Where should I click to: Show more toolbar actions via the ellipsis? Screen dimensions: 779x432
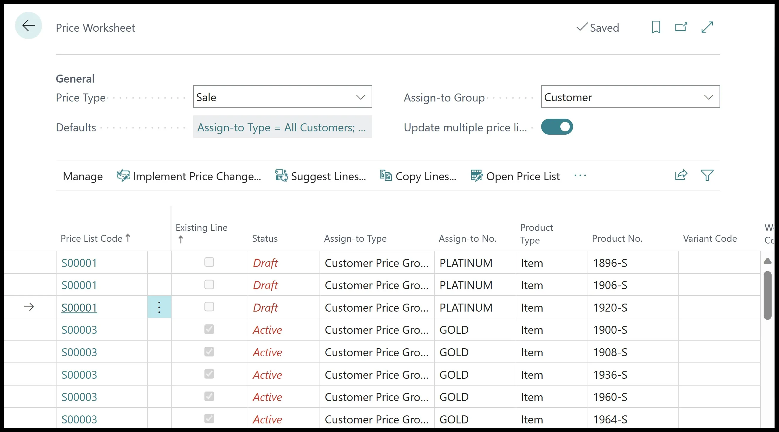pos(580,175)
